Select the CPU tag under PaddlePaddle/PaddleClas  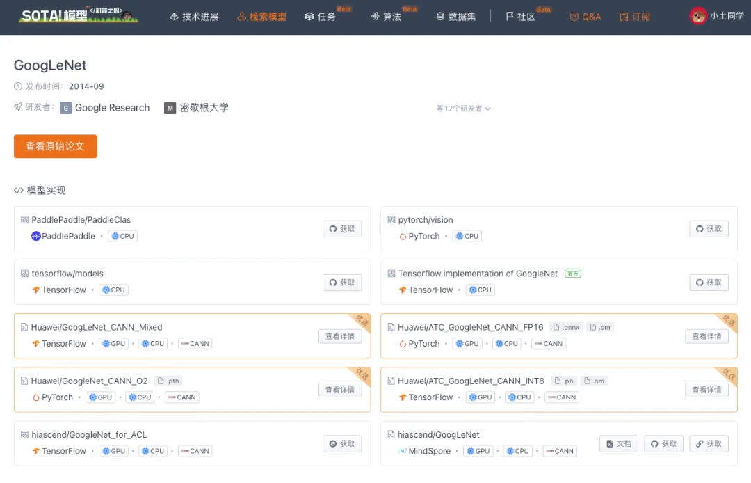122,236
